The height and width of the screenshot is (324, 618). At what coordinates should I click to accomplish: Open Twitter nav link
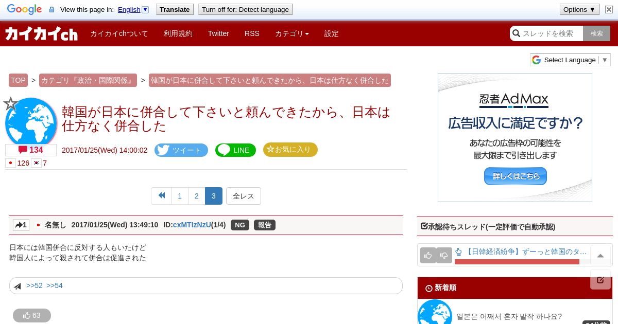[x=218, y=33]
